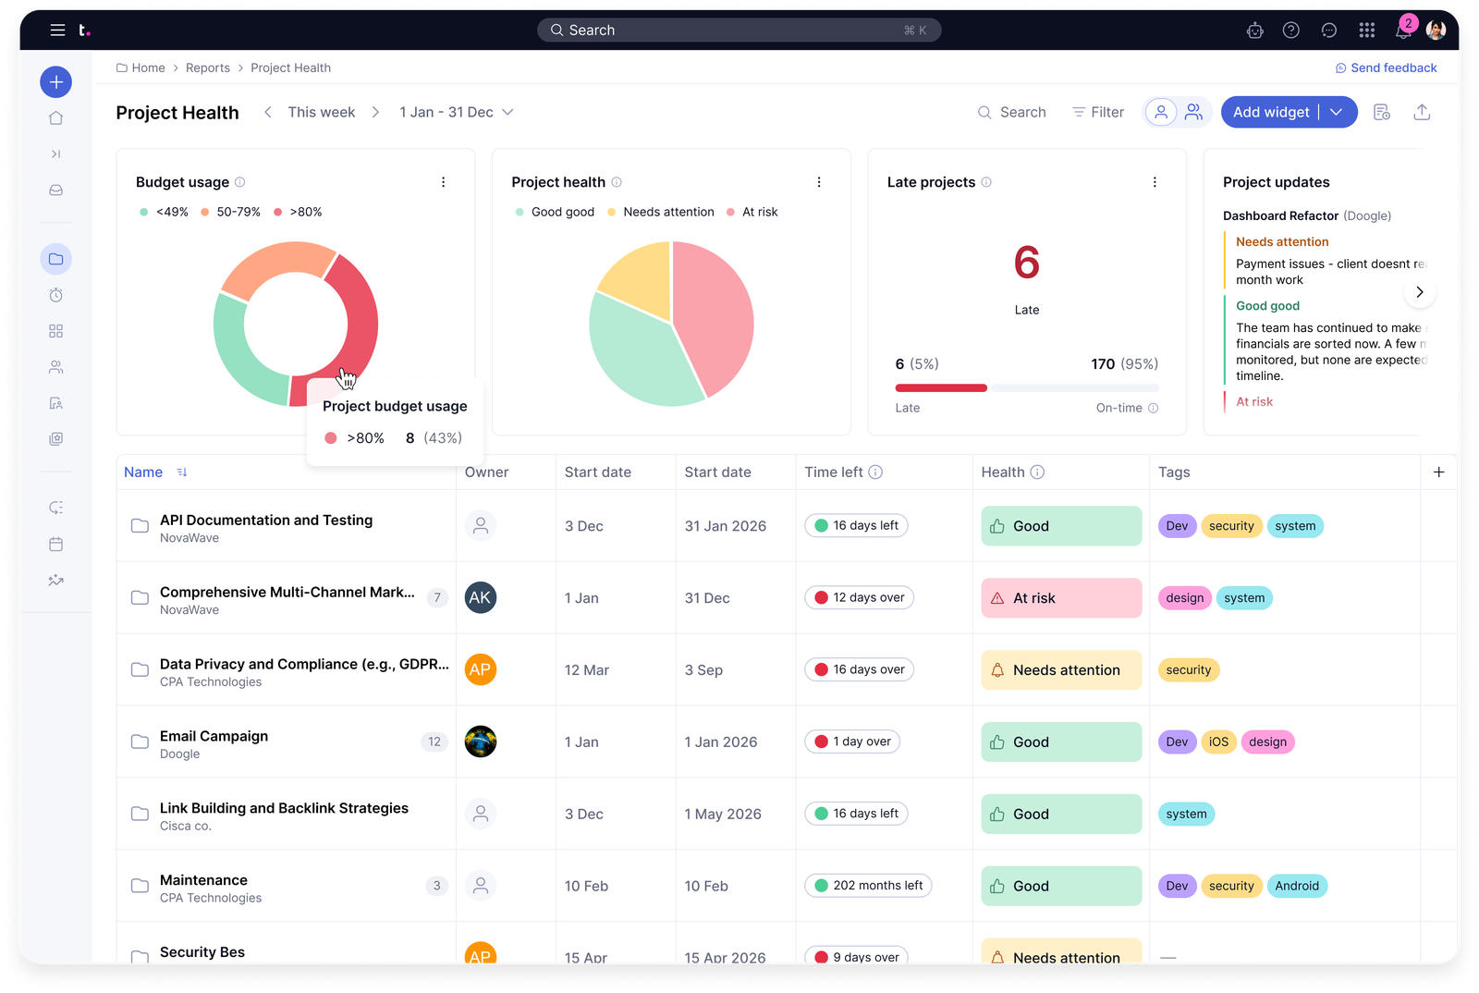This screenshot has height=993, width=1479.
Task: Open the notifications bell icon
Action: (x=1402, y=31)
